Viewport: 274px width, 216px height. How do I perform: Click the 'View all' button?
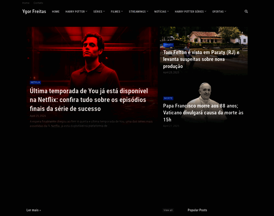coord(168,210)
